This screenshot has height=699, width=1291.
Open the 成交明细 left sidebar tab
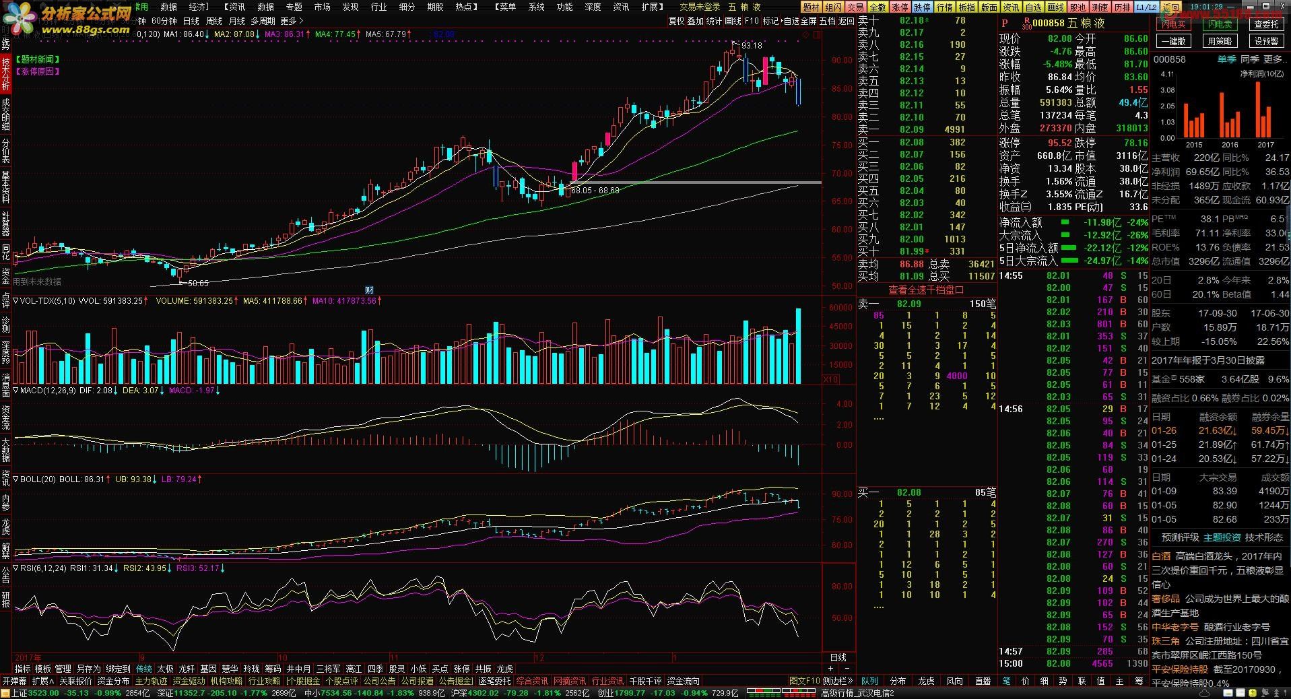coord(5,114)
